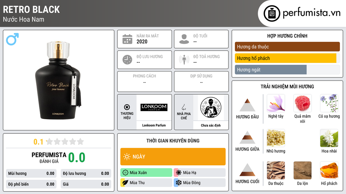Screen dimensions: 346x194
Task: Click the Mùa Thu season label
Action: [137, 183]
